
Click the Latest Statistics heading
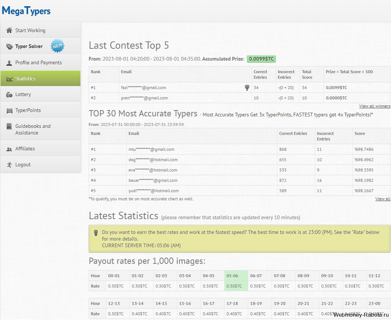click(x=124, y=216)
